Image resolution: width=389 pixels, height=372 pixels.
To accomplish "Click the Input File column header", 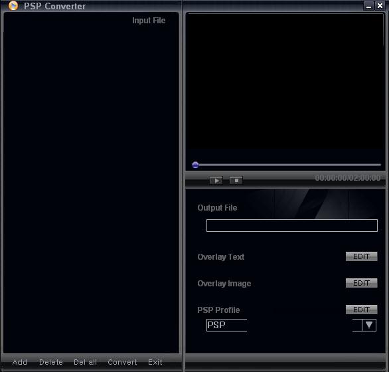I will pyautogui.click(x=149, y=21).
